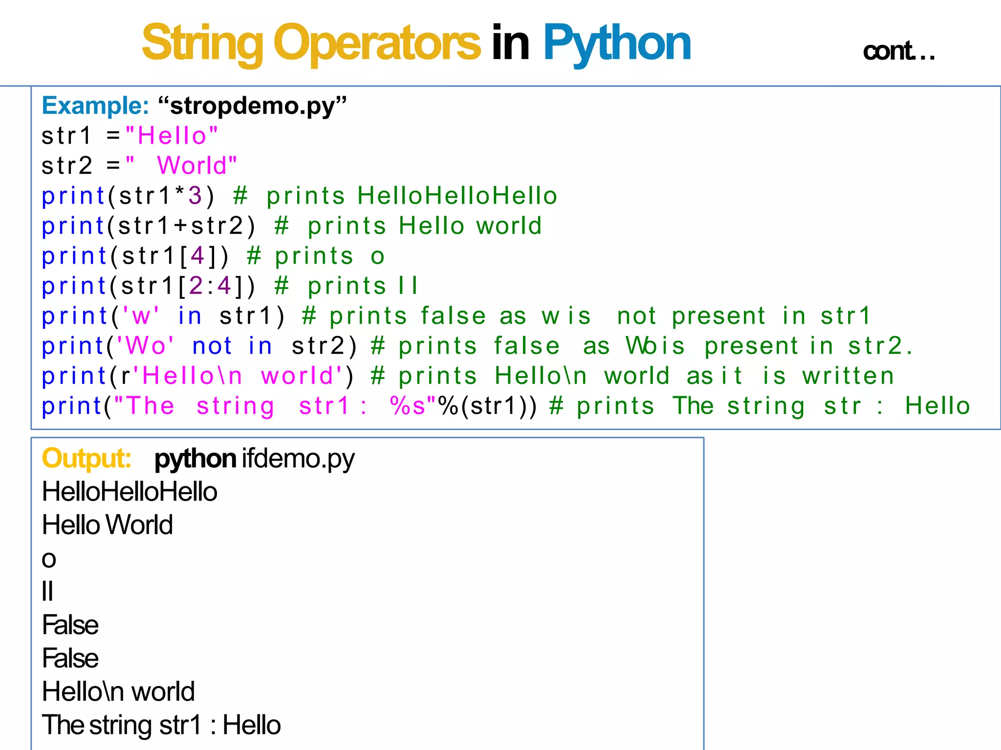
Task: Click the first 'False' output line
Action: pyautogui.click(x=70, y=625)
